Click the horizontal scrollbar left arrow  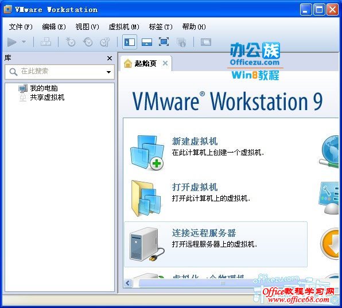coord(128,283)
